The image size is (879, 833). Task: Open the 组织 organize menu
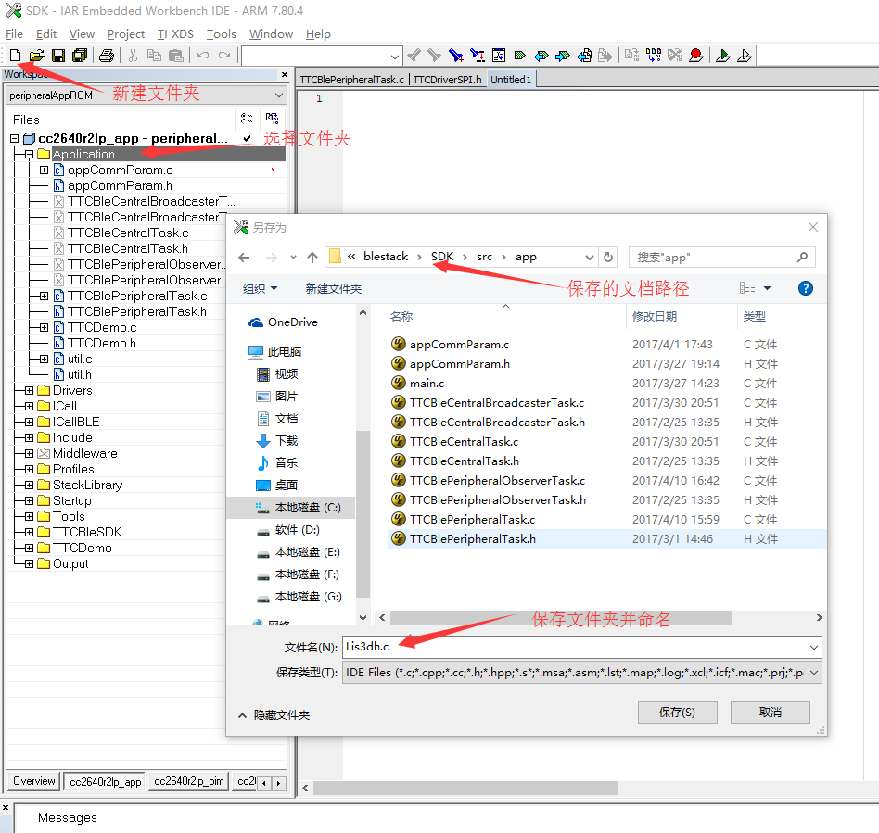(x=261, y=288)
